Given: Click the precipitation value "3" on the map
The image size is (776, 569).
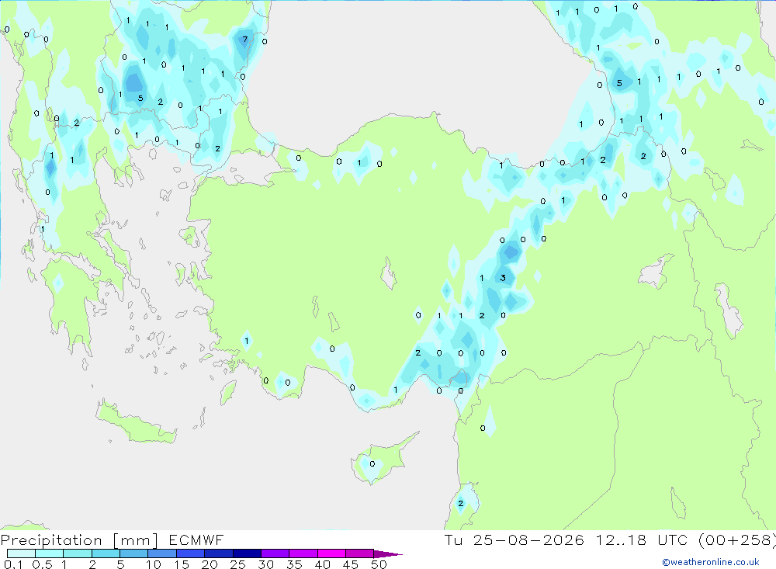Looking at the screenshot, I should (503, 278).
